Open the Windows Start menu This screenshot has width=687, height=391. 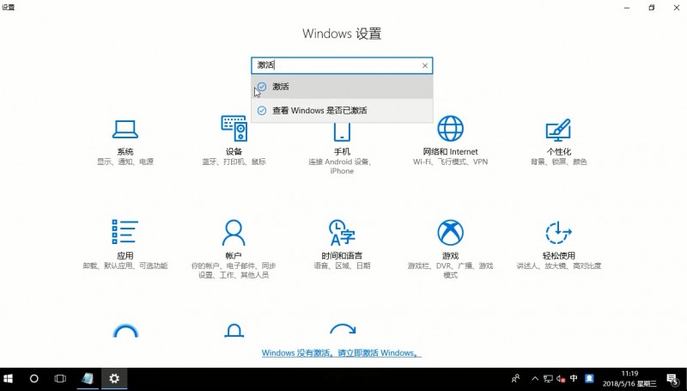[8, 379]
